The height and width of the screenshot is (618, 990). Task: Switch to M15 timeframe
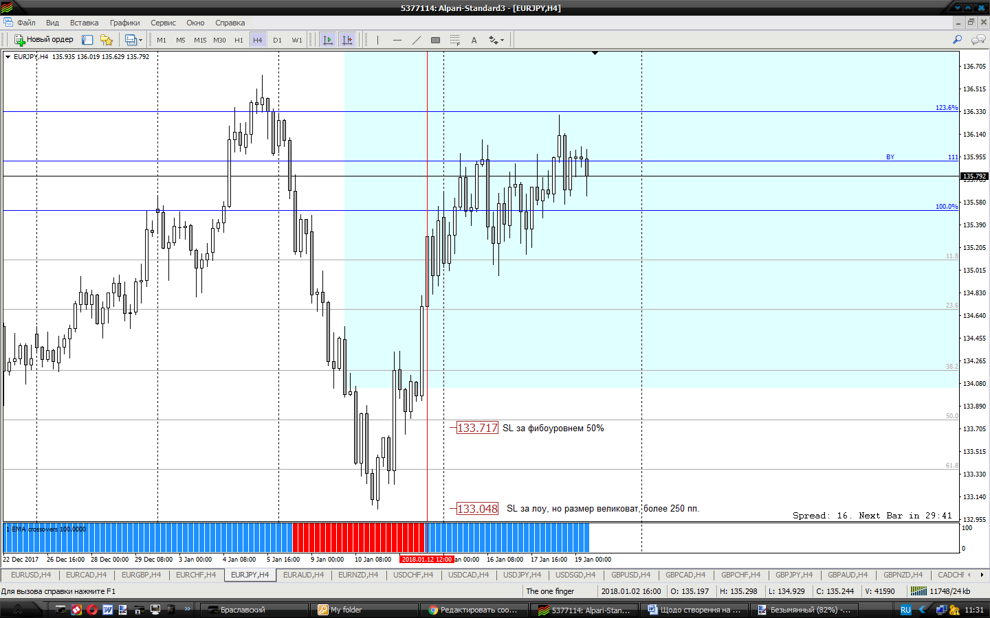tap(200, 40)
